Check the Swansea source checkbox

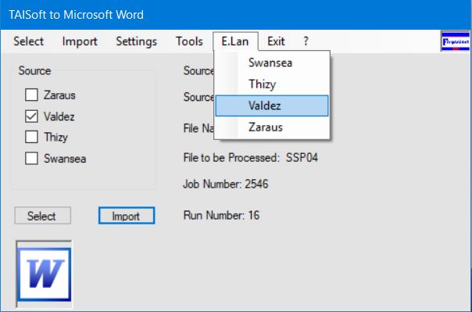31,159
